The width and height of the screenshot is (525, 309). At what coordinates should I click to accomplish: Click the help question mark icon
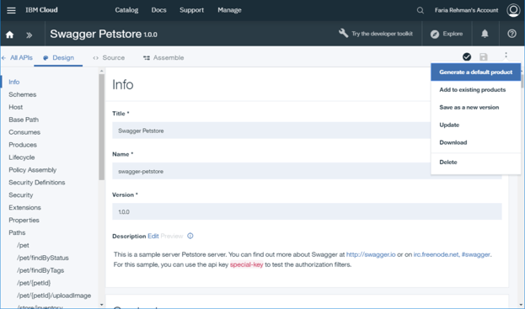point(512,34)
